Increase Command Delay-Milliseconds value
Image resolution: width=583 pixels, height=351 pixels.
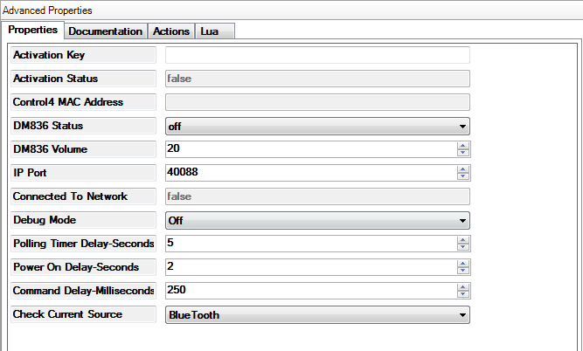[462, 287]
